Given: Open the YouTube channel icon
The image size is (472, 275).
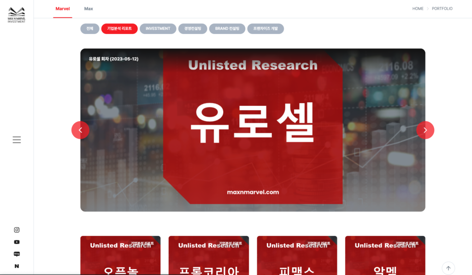Looking at the screenshot, I should (17, 242).
